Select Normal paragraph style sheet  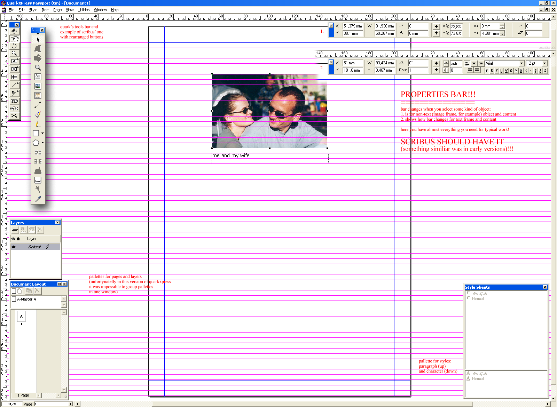[478, 299]
